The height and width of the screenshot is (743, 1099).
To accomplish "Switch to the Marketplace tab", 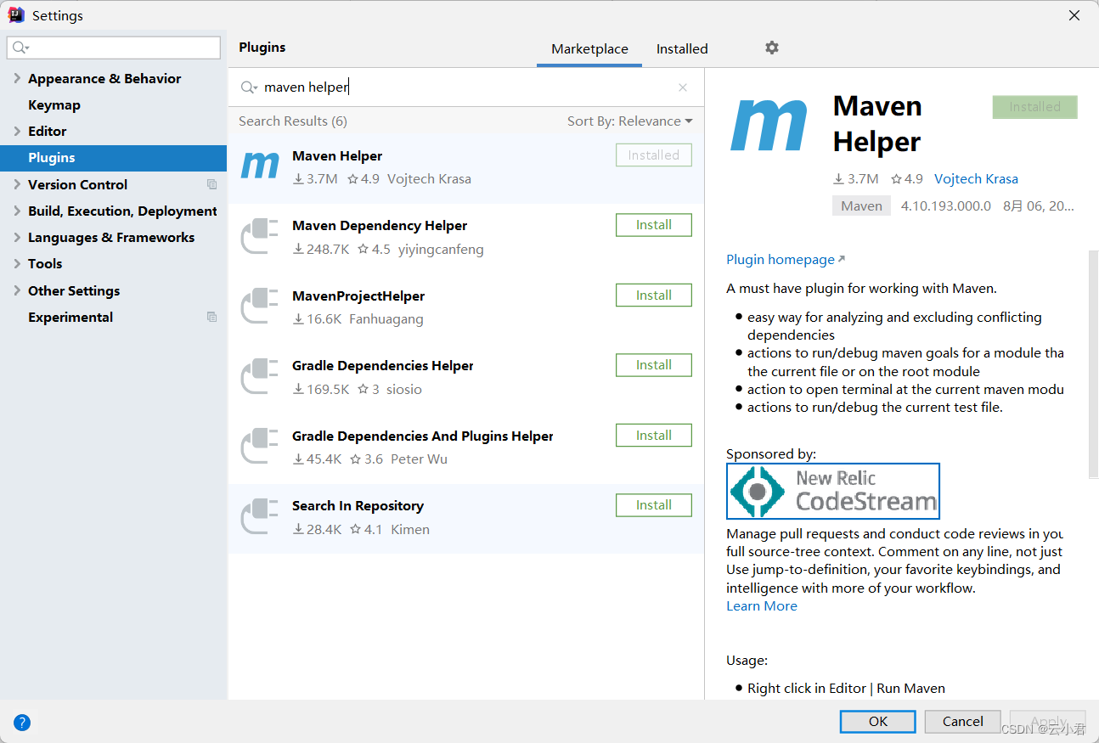I will coord(589,49).
